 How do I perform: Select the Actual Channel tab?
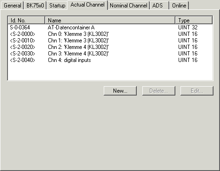87,5
